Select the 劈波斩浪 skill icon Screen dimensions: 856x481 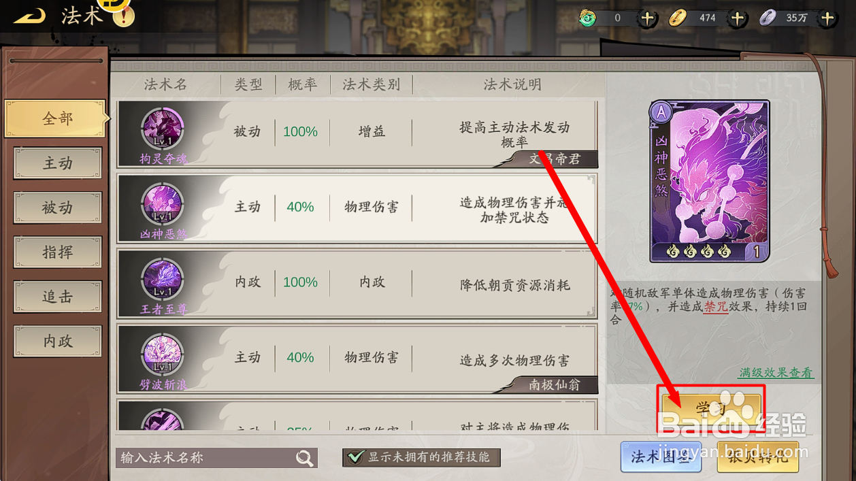click(x=163, y=355)
